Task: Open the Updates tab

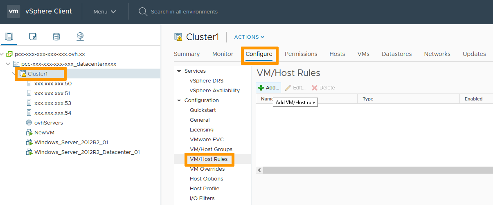Action: pos(474,54)
